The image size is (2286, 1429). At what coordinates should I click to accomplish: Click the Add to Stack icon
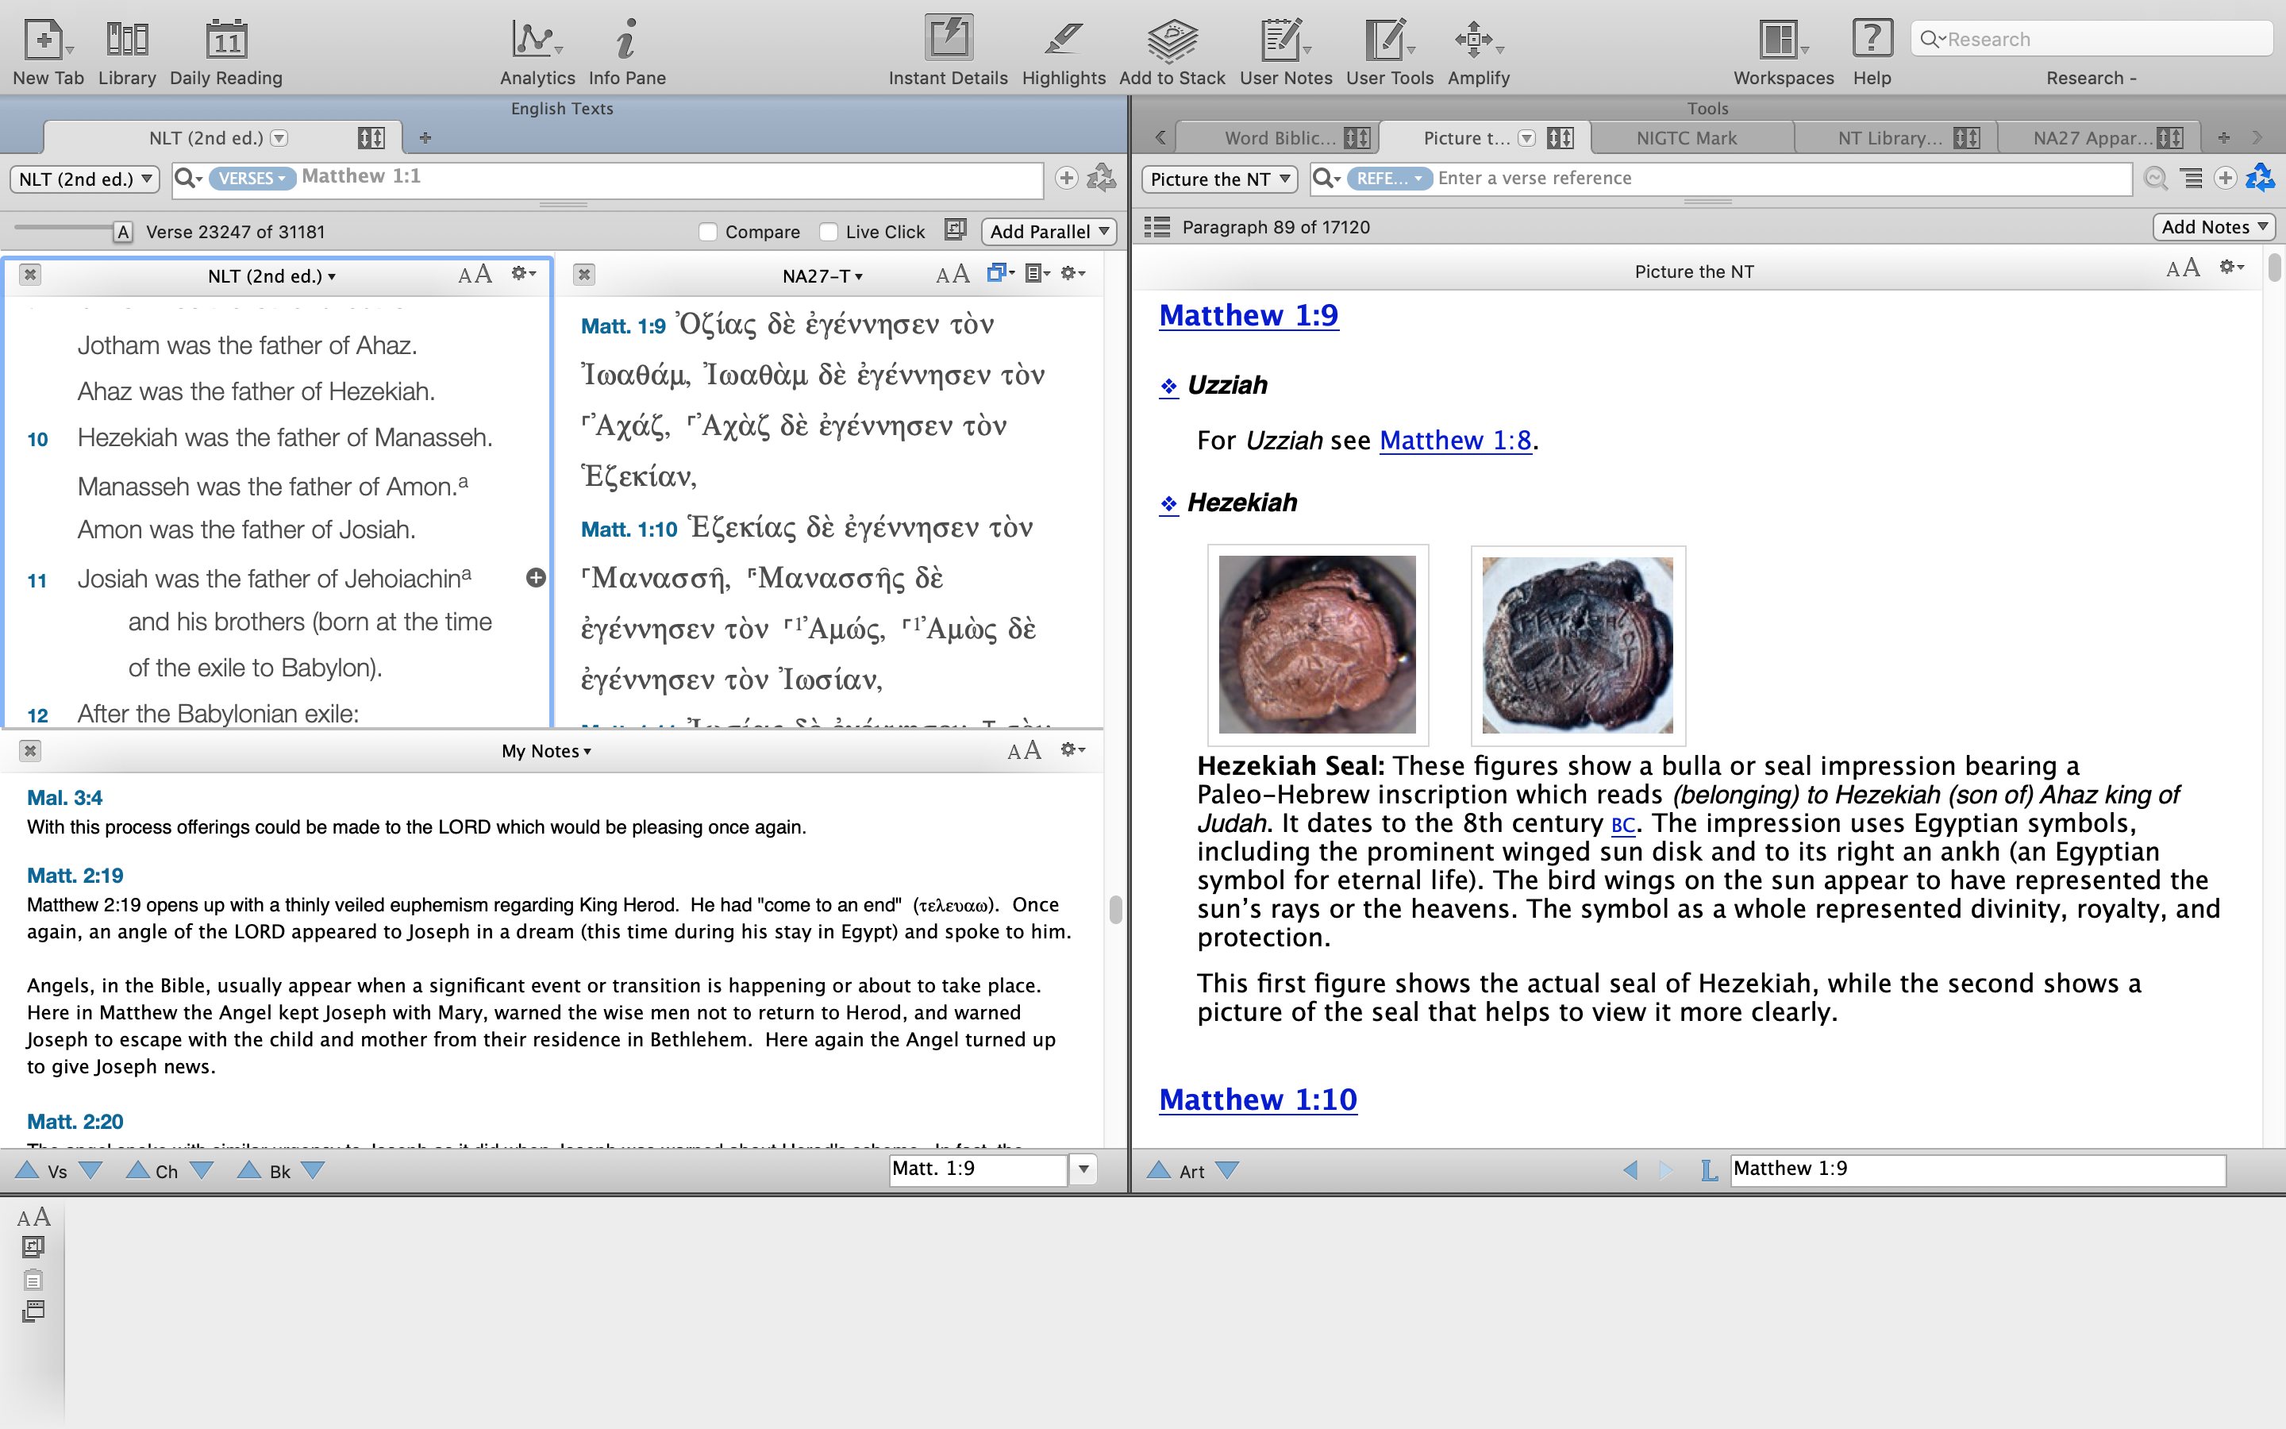1172,40
